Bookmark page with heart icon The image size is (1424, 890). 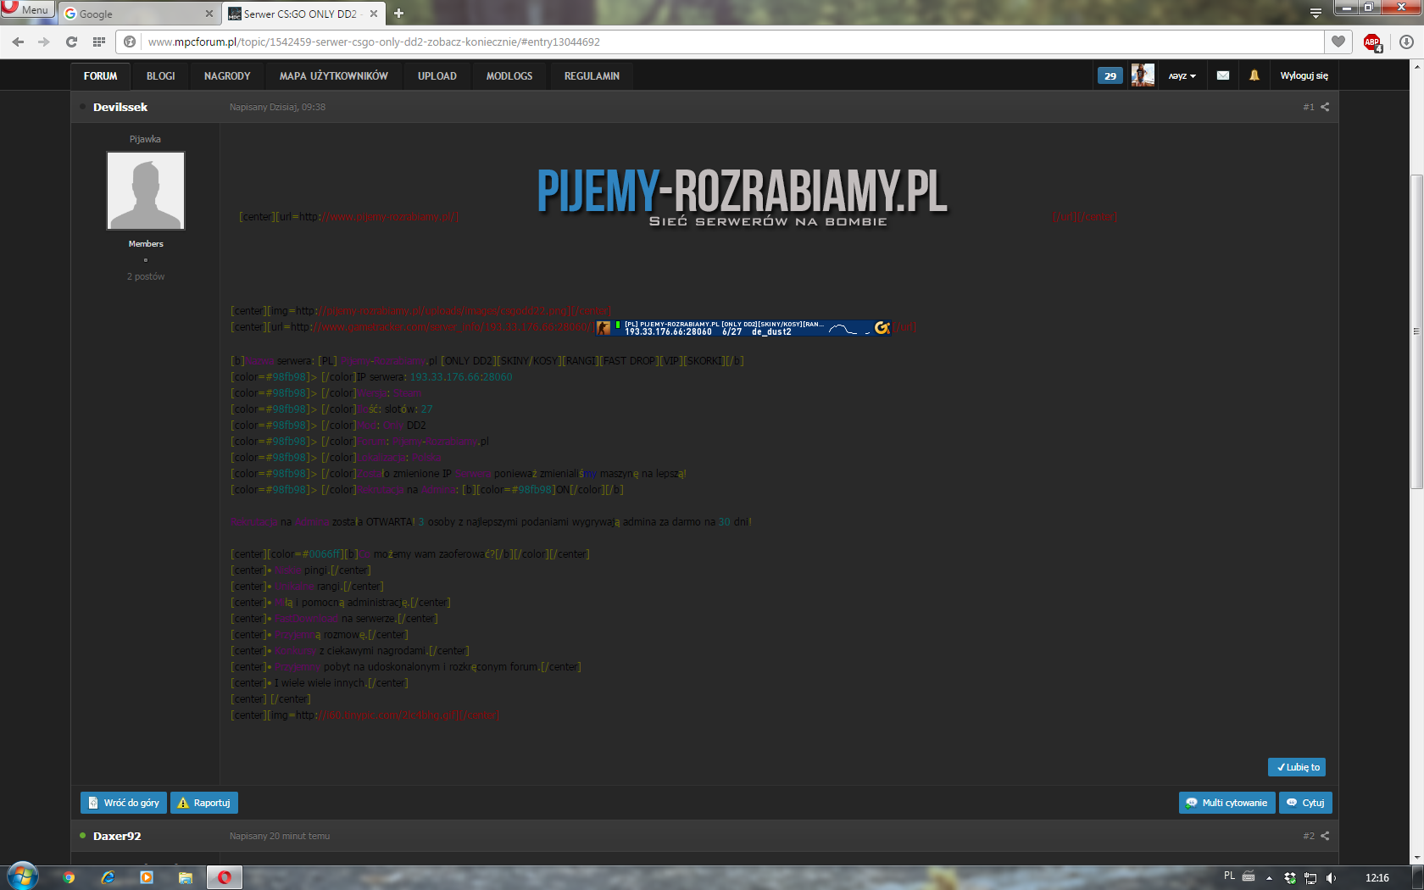1338,42
